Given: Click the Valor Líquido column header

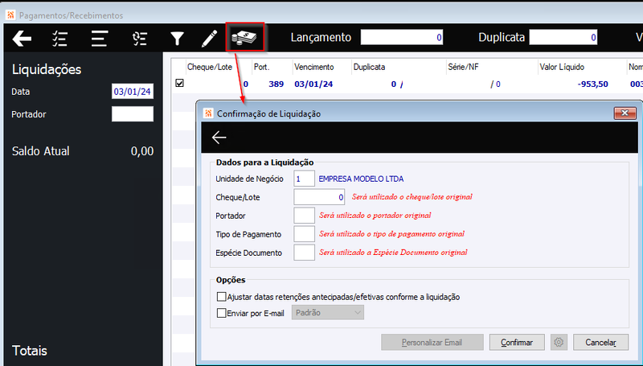Looking at the screenshot, I should [x=562, y=67].
